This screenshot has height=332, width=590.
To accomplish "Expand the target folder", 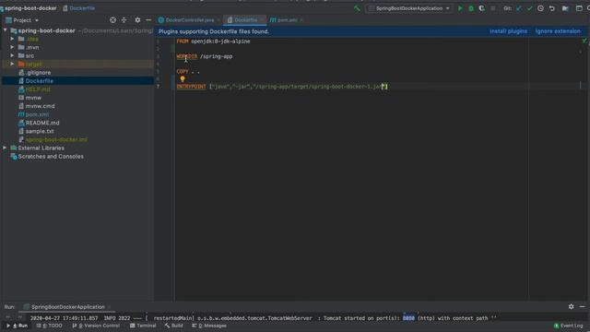I will pos(12,64).
